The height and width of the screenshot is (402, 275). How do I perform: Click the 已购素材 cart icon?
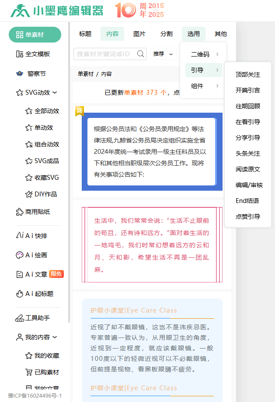pyautogui.click(x=29, y=372)
